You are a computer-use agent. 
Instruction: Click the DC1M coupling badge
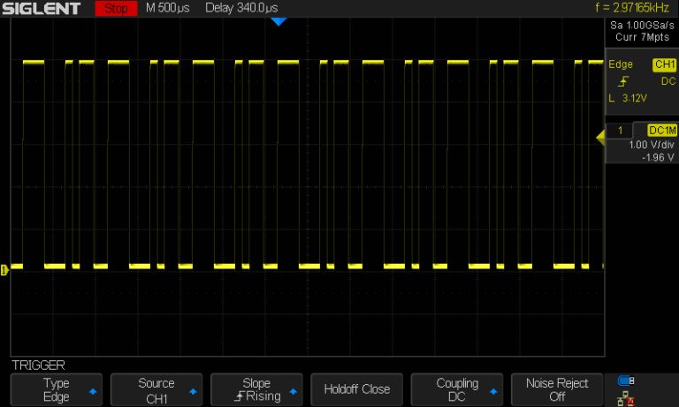pos(661,130)
